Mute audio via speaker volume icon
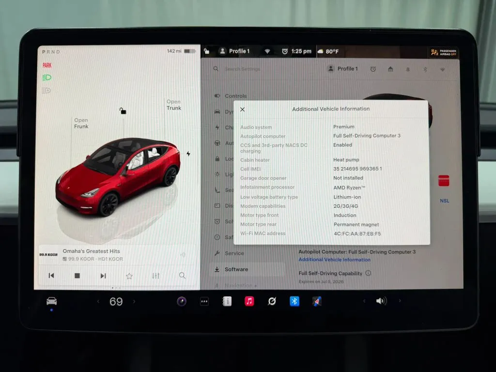 coord(381,301)
